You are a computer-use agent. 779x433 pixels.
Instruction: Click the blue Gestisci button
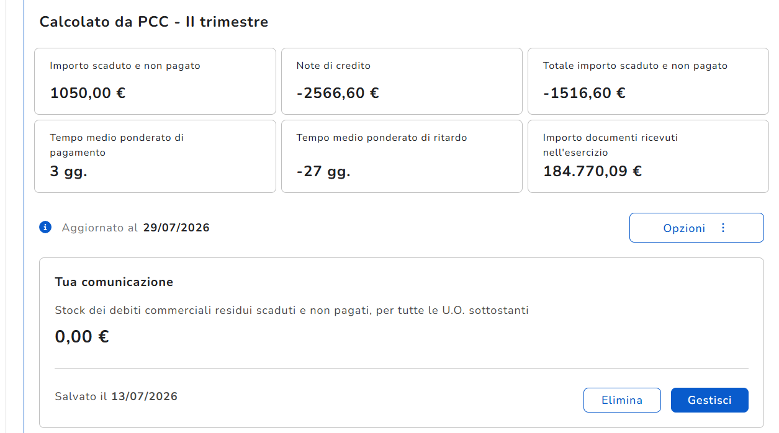[x=709, y=400]
